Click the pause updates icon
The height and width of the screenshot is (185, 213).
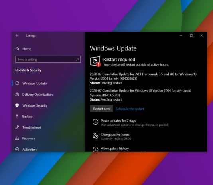[95, 122]
